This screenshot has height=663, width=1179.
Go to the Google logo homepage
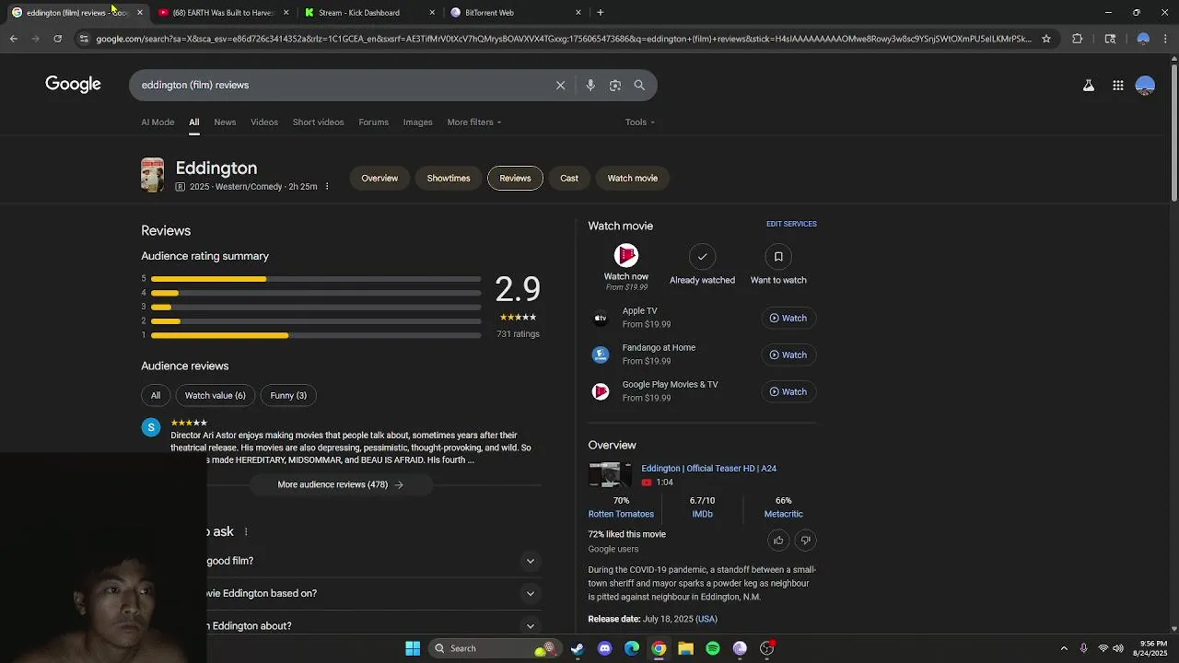pyautogui.click(x=73, y=85)
